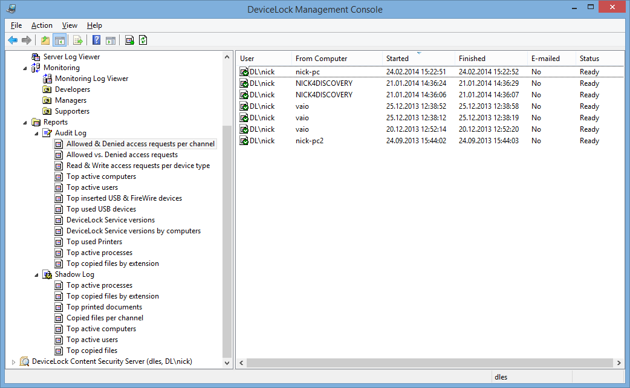This screenshot has width=630, height=388.
Task: Select Top copied files report
Action: 92,351
